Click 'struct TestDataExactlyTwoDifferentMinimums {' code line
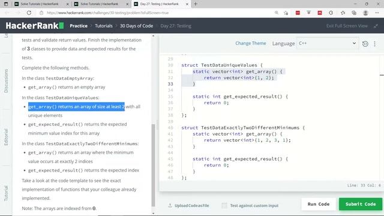Viewport: 384px width, 216px height. click(243, 128)
